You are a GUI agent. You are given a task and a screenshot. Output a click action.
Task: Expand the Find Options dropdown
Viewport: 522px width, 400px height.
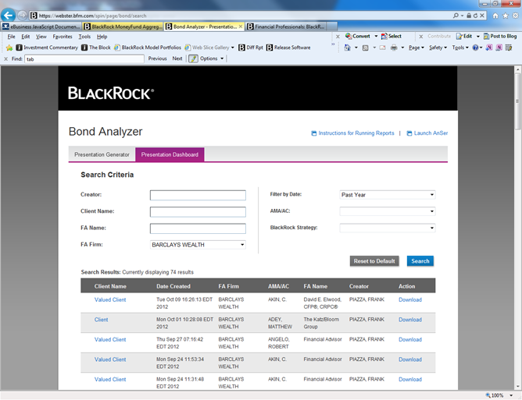coord(212,58)
